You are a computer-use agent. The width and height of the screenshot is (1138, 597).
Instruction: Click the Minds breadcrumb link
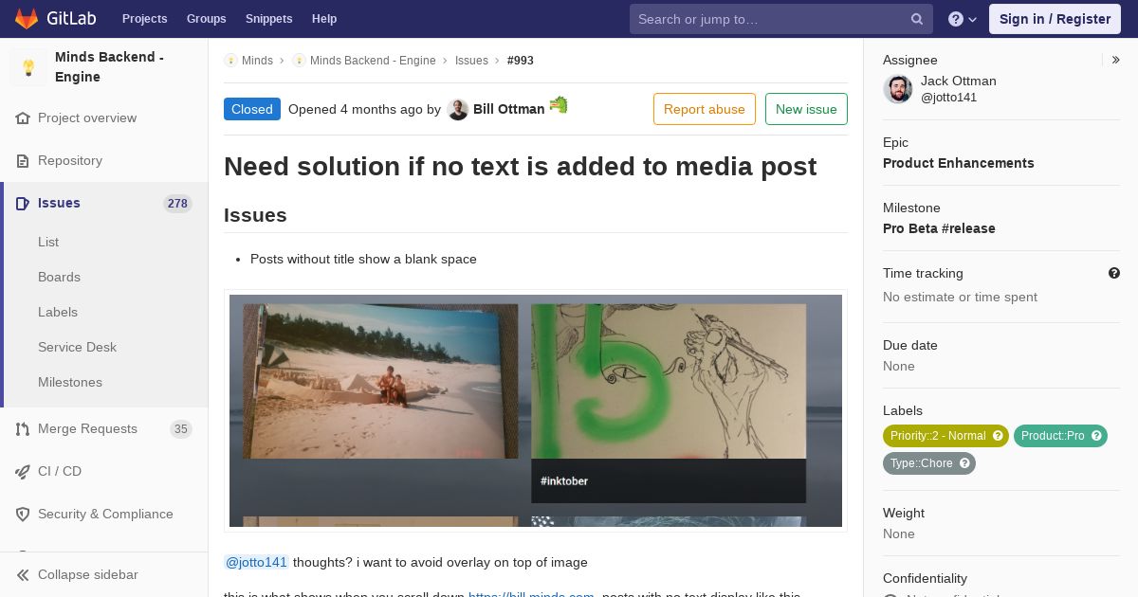tap(257, 61)
